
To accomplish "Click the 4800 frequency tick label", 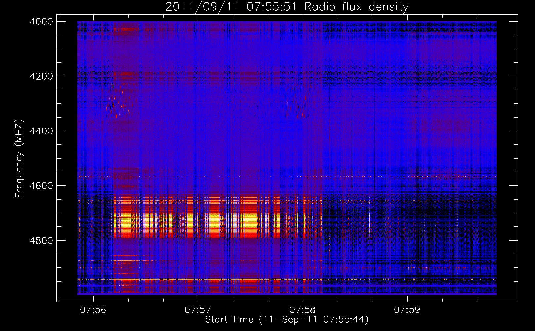I will [x=41, y=241].
